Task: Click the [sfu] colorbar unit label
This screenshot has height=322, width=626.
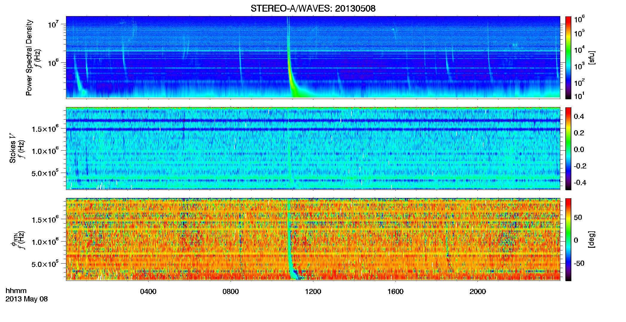Action: point(592,58)
